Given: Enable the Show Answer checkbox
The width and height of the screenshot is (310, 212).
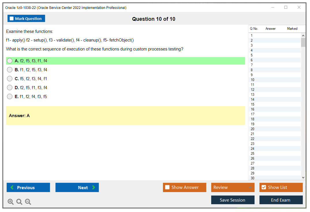Looking at the screenshot, I should 167,187.
